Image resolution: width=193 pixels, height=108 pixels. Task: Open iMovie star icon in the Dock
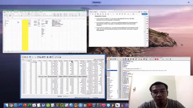[x=127, y=105]
